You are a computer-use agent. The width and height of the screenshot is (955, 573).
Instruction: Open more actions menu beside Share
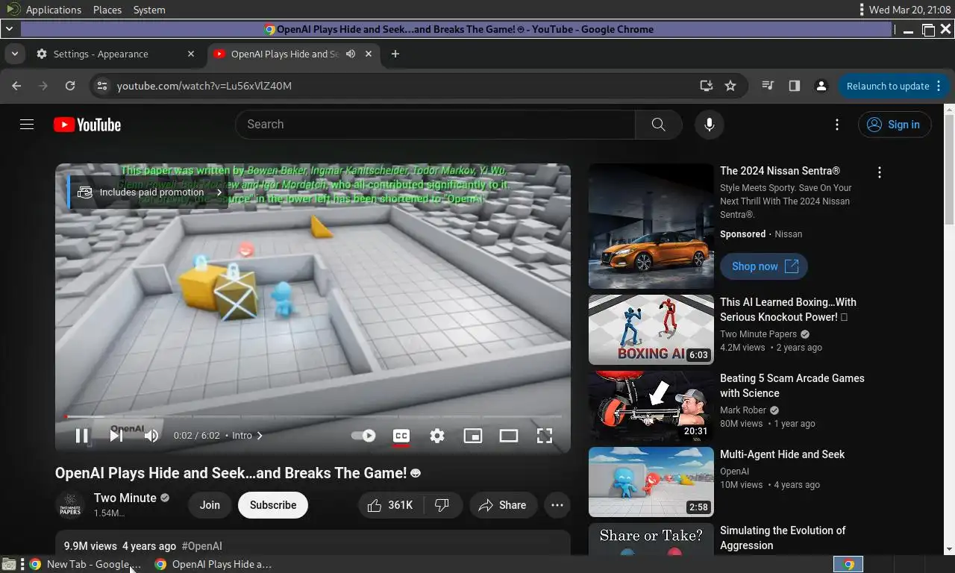[557, 505]
